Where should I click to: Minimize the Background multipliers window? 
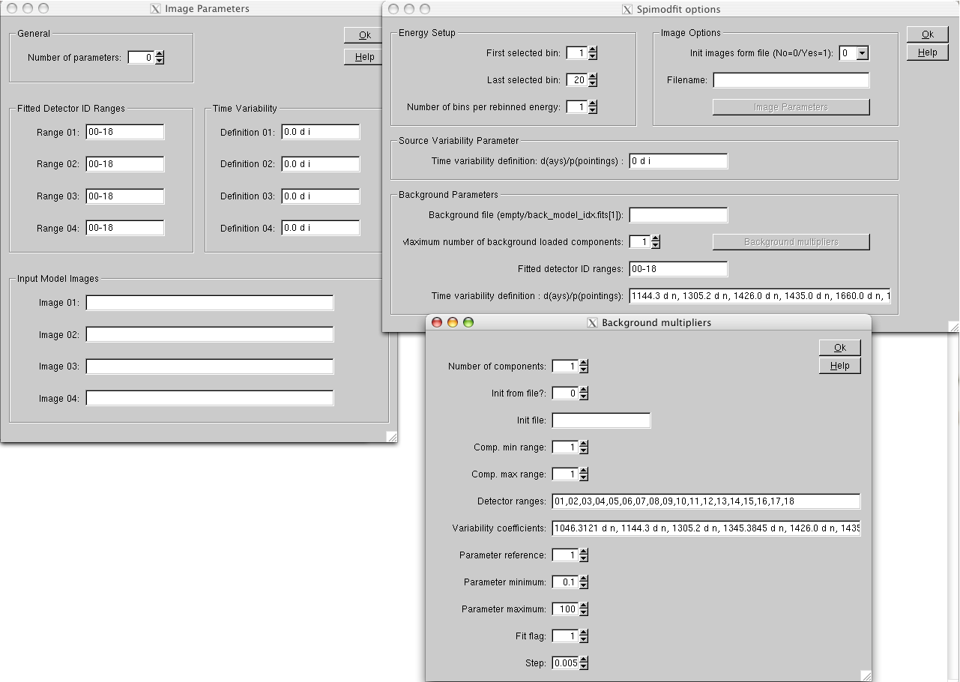453,322
